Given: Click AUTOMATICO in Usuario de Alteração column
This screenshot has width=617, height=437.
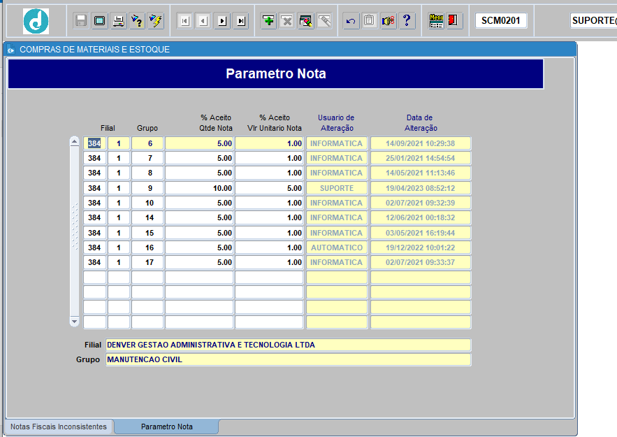Looking at the screenshot, I should 337,248.
